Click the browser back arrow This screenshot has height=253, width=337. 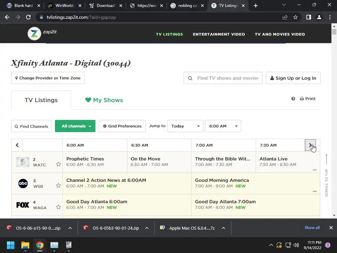point(7,17)
